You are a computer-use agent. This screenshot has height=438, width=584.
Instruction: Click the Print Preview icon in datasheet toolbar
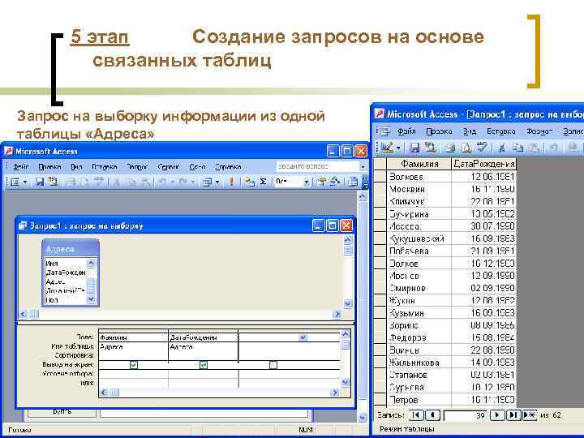point(466,148)
